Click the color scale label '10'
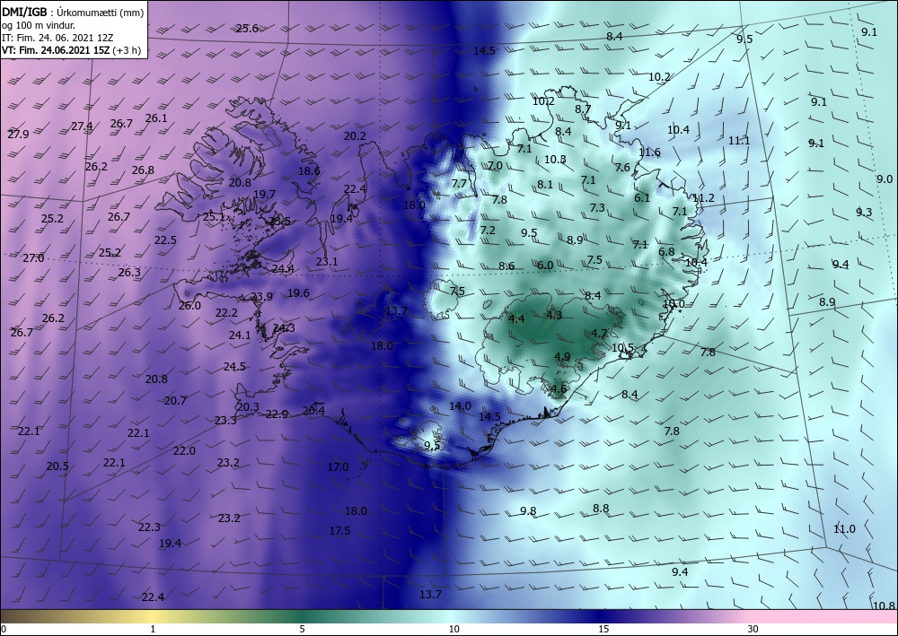Viewport: 898px width, 636px height. click(454, 629)
